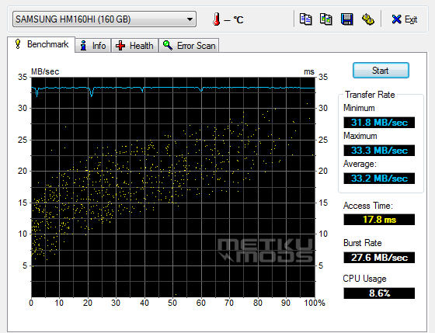This screenshot has height=333, width=435.
Task: Click the Exit button
Action: 405,19
